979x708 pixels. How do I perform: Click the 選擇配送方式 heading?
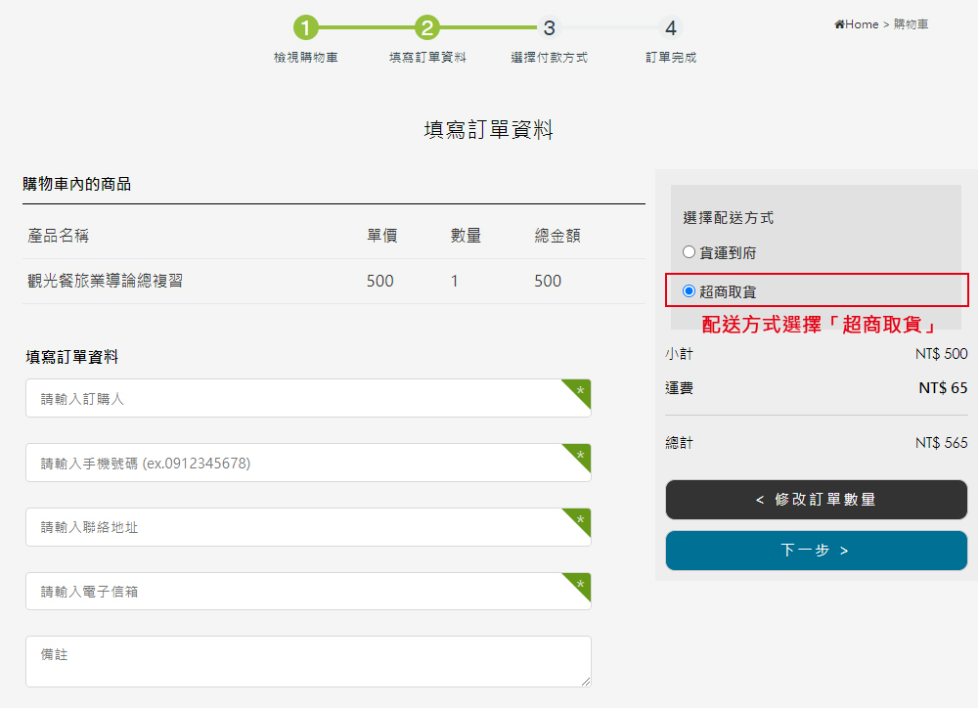point(728,218)
